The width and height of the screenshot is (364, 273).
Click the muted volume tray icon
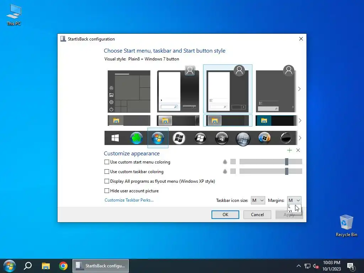[316, 266]
